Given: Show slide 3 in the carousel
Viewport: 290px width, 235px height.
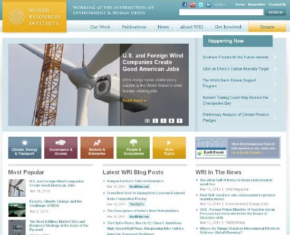Looking at the screenshot, I should tap(163, 121).
